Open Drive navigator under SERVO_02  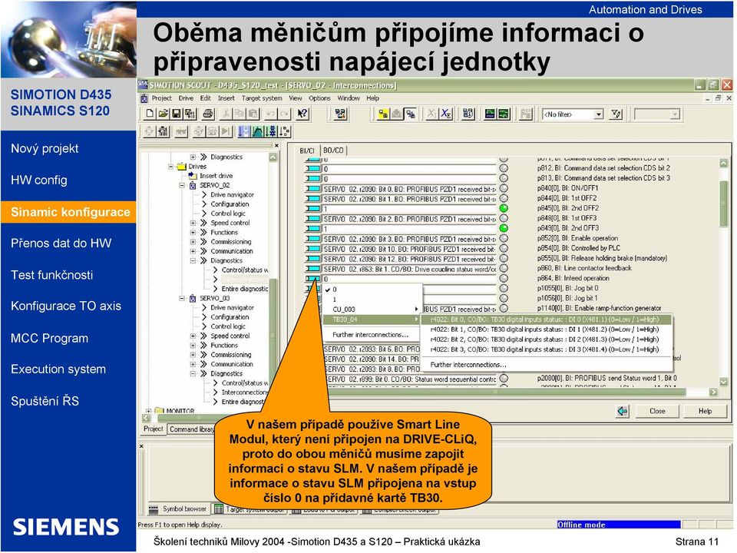tap(232, 194)
